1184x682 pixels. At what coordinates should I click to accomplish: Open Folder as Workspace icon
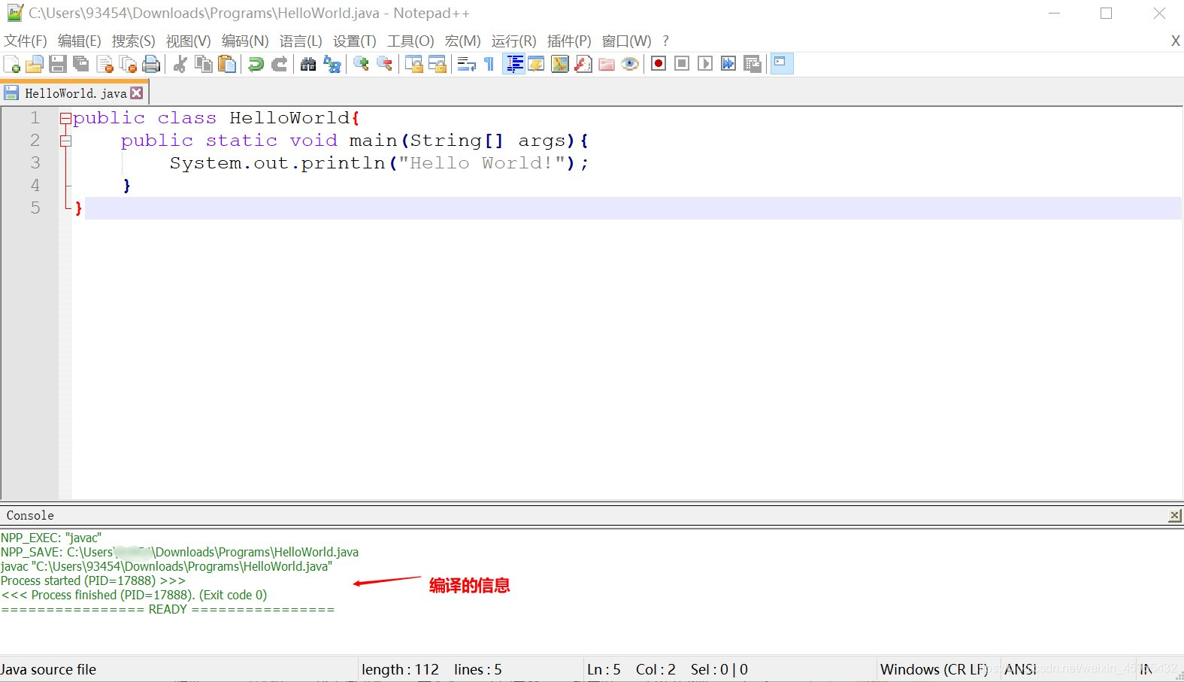(607, 64)
